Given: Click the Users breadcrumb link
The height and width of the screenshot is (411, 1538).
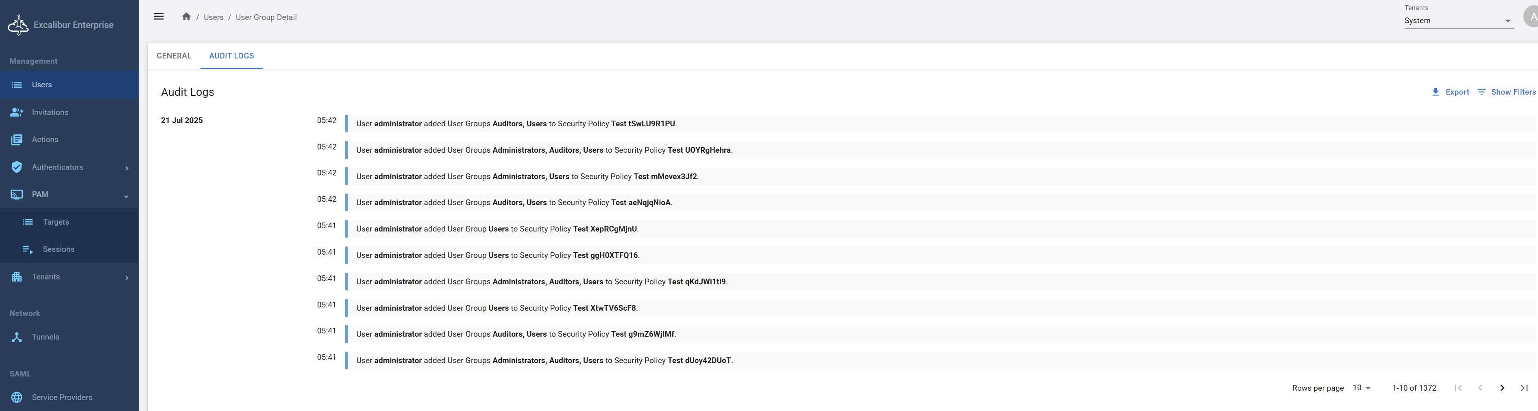Looking at the screenshot, I should (213, 17).
